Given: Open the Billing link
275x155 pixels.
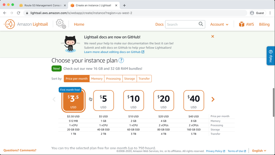Looking at the screenshot, I should click(264, 24).
